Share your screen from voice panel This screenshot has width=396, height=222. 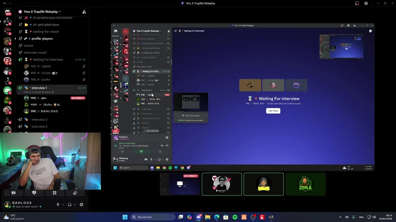(x=34, y=193)
